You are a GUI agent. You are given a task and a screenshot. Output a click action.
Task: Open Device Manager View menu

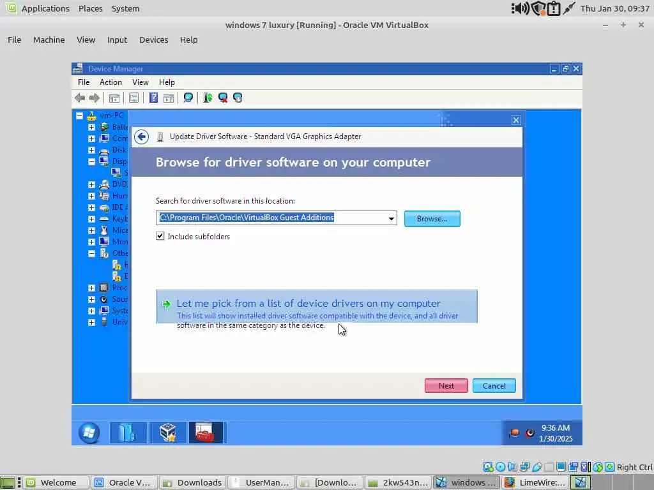140,82
